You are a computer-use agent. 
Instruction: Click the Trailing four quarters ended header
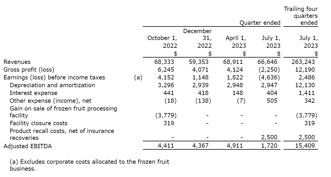(x=301, y=16)
